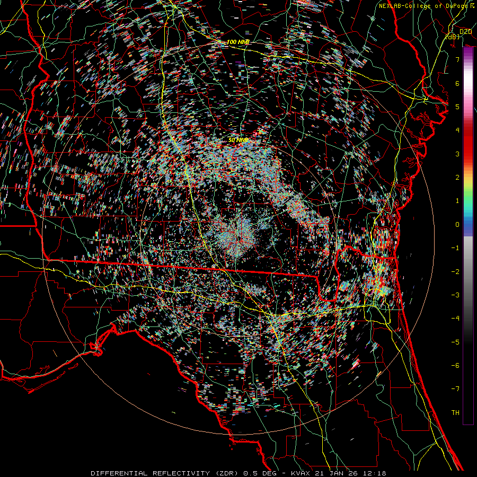The width and height of the screenshot is (477, 477).
Task: Click the 6 value on color scale
Action: click(x=457, y=83)
